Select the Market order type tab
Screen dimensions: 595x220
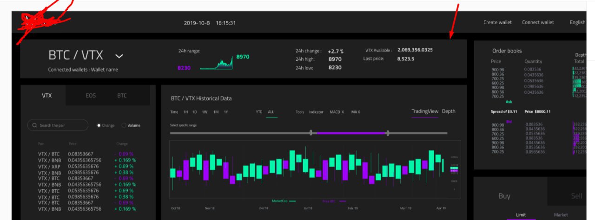tap(561, 215)
